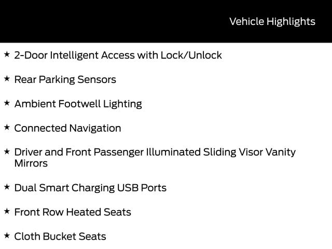Click the star bullet beside Cloth Bucket Seats
The width and height of the screenshot is (332, 249).
coord(6,236)
